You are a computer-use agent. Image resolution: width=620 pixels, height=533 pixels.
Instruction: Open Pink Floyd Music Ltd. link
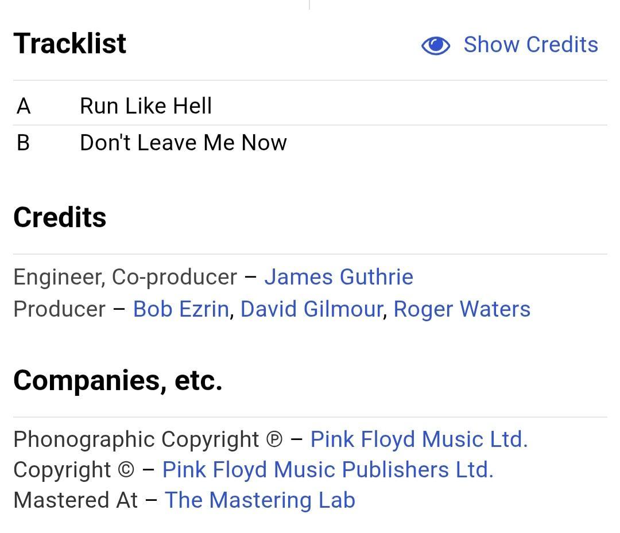tap(418, 439)
